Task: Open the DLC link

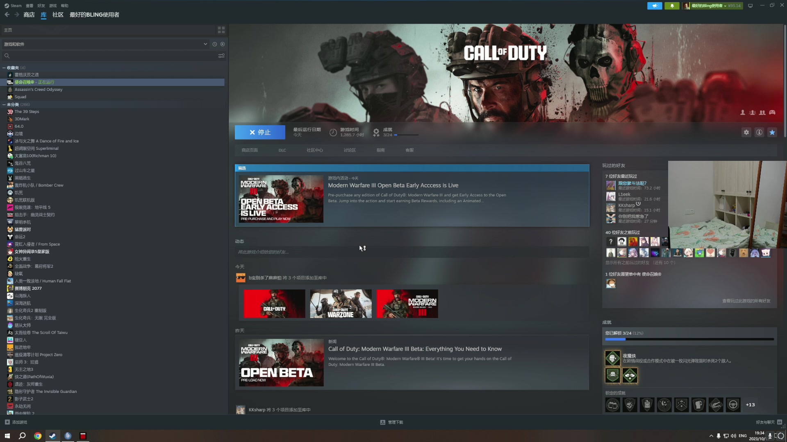Action: pos(282,150)
